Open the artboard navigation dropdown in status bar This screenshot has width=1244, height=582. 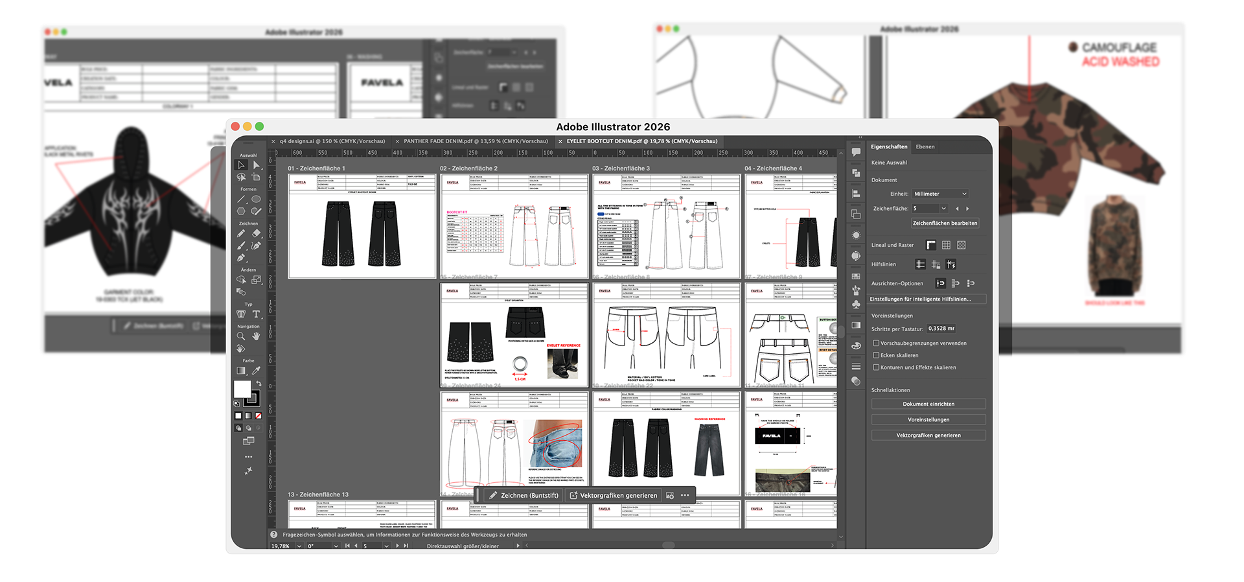tap(386, 546)
